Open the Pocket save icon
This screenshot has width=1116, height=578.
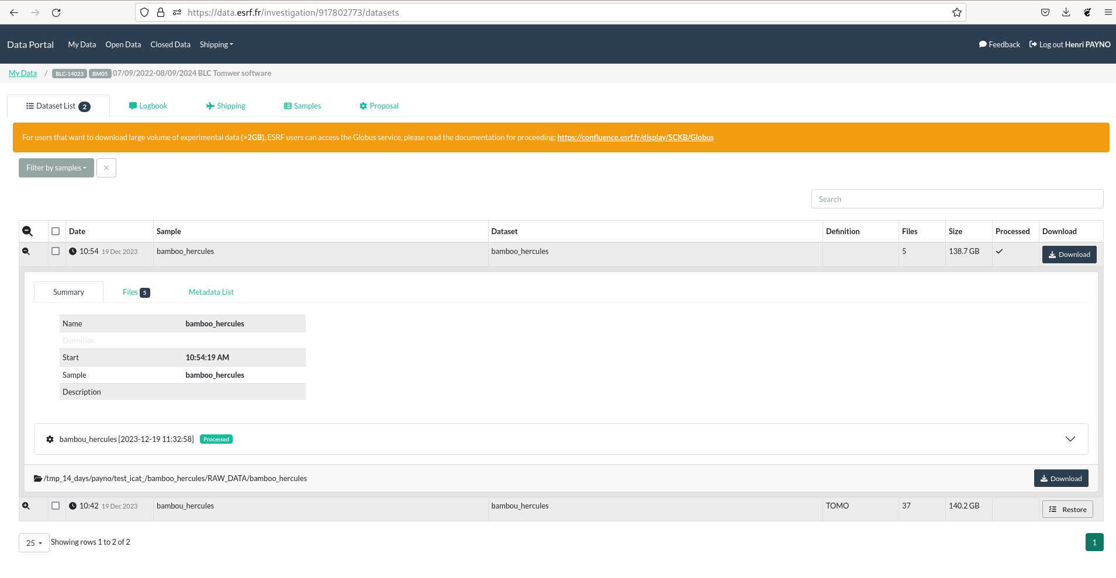(1045, 12)
